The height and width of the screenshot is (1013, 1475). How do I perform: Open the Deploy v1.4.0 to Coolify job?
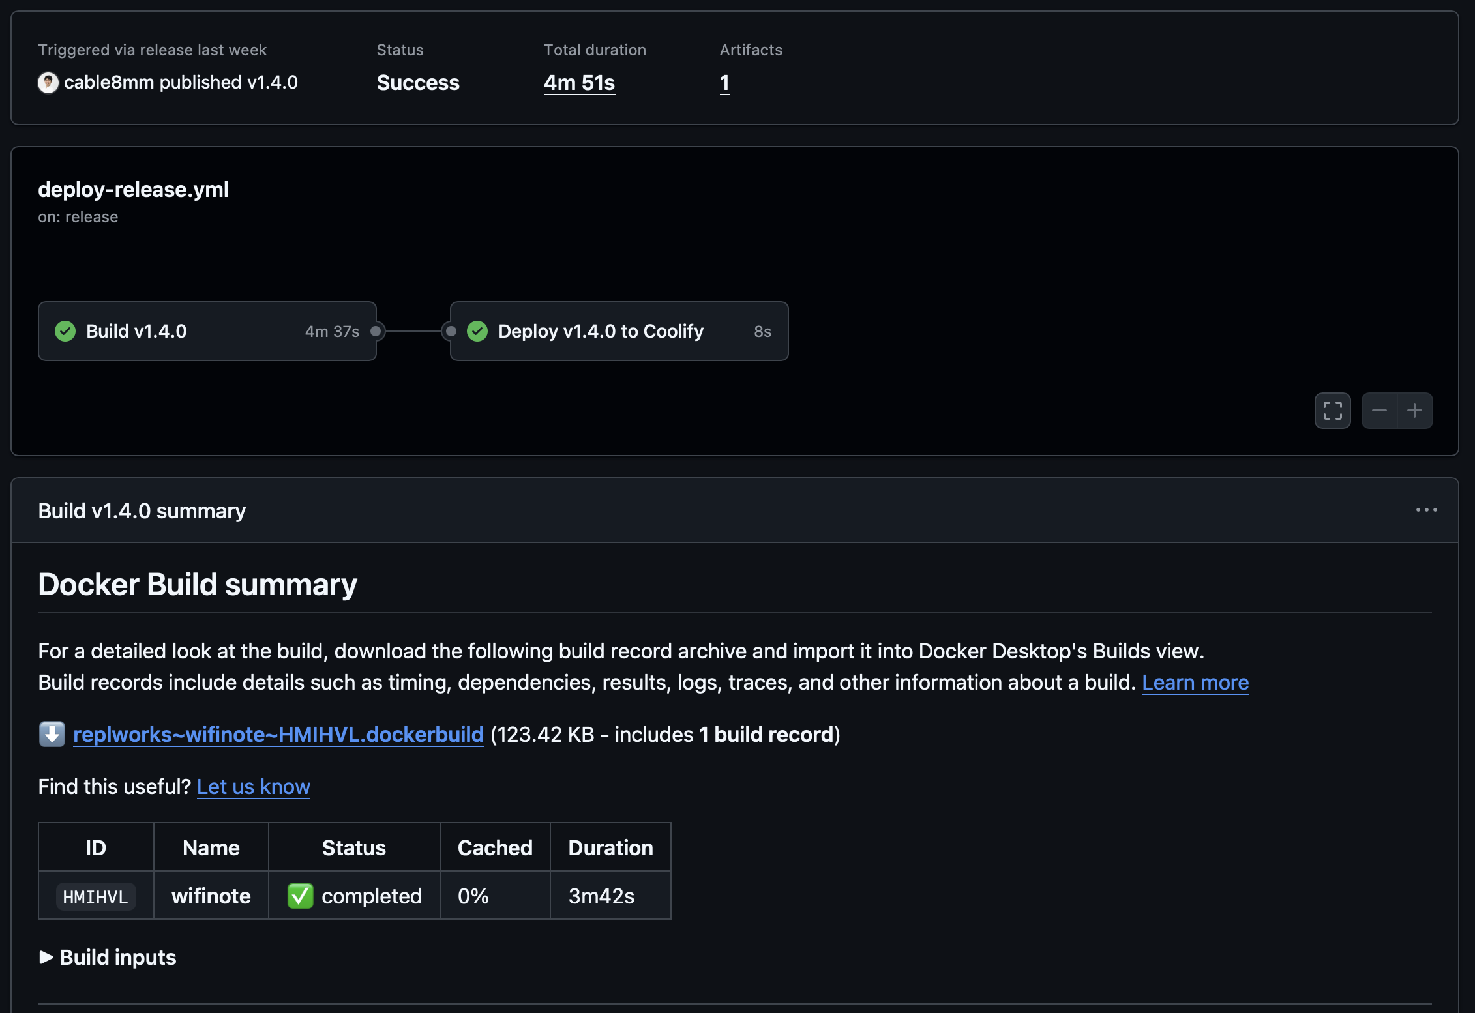[x=619, y=331]
